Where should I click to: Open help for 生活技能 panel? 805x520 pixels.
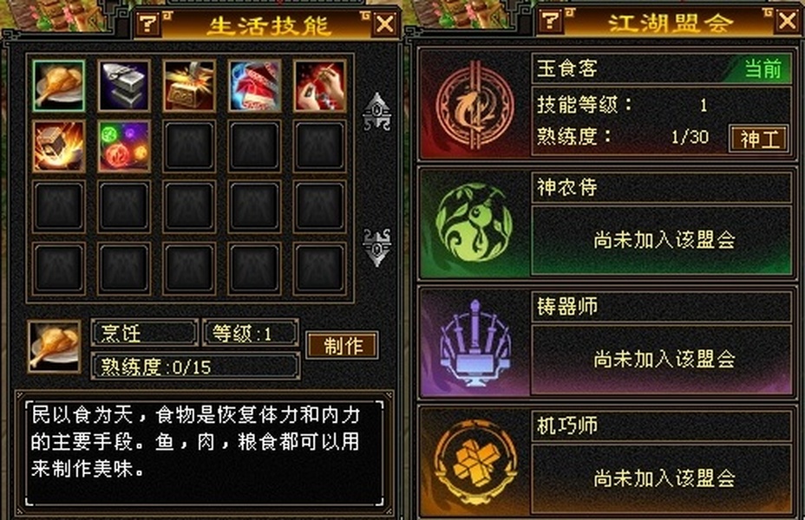point(148,23)
